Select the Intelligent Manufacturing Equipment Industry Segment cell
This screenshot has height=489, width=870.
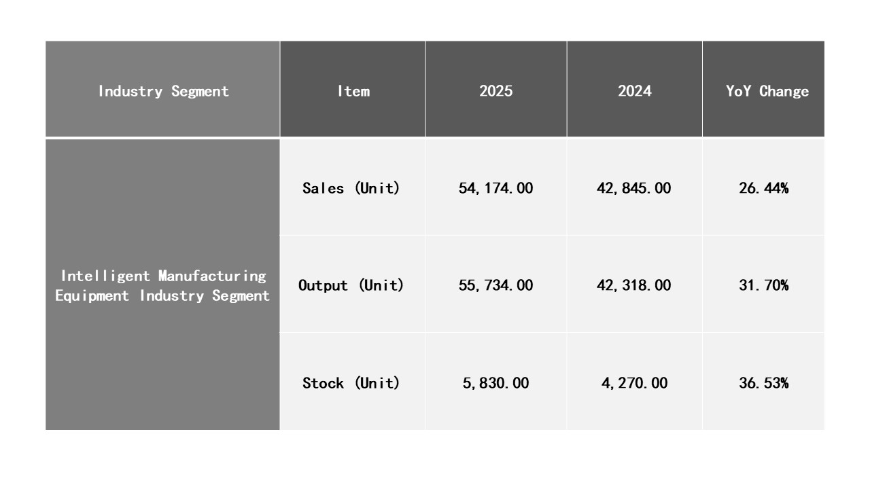[163, 285]
